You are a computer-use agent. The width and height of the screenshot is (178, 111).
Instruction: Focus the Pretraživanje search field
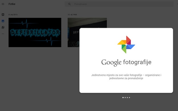[119, 4]
